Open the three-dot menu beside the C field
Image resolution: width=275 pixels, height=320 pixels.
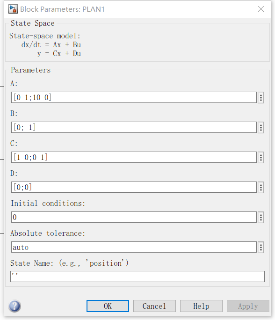pos(261,157)
